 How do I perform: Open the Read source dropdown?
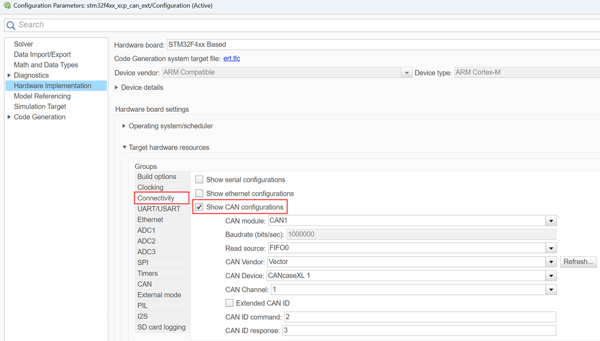tap(551, 248)
